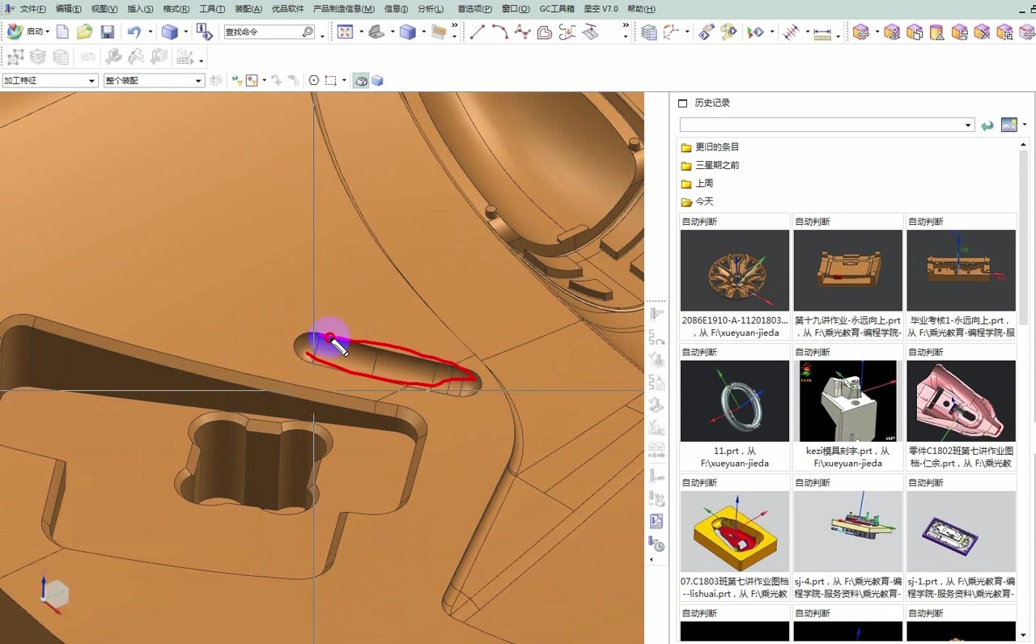Collapse the 今天 folder
Image resolution: width=1036 pixels, height=644 pixels.
tap(697, 201)
